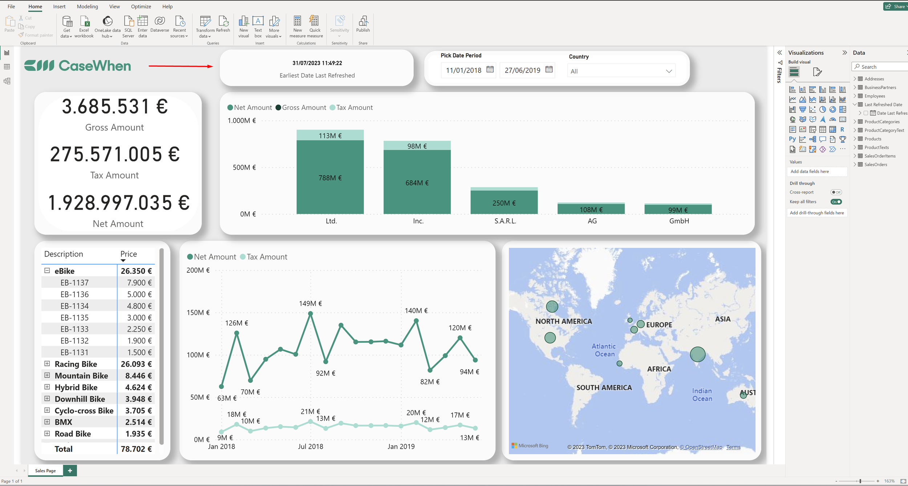Expand the SalesOrders table
The image size is (908, 486).
855,164
